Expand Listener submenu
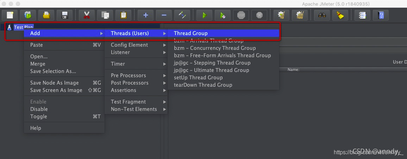Image resolution: width=407 pixels, height=159 pixels. pyautogui.click(x=136, y=52)
